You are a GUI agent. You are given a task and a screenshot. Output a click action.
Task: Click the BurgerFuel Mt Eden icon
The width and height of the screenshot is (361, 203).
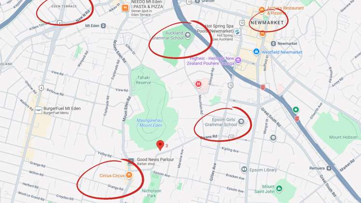point(38,110)
